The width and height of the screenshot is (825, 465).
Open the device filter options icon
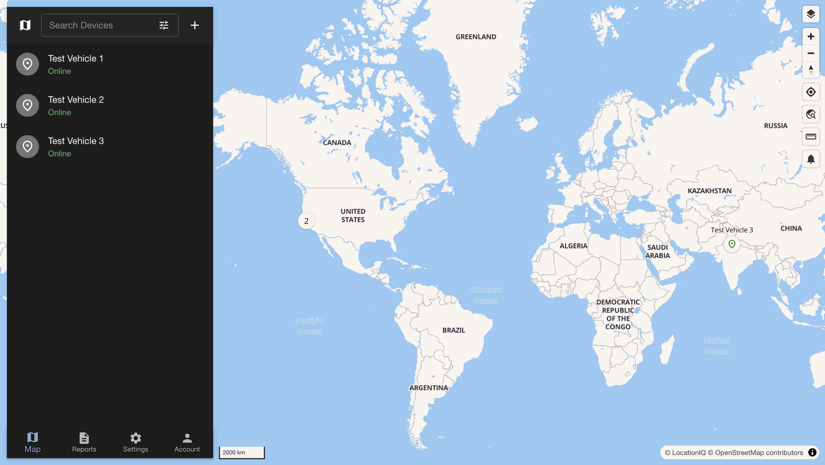164,25
